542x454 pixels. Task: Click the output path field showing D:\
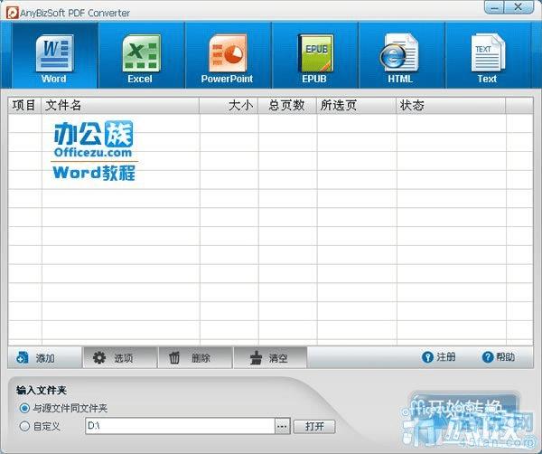[180, 426]
